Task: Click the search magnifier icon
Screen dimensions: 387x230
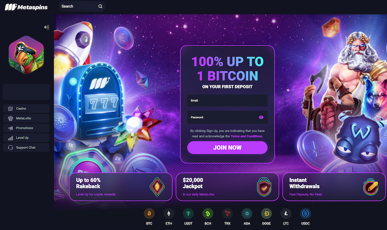Action: (100, 6)
